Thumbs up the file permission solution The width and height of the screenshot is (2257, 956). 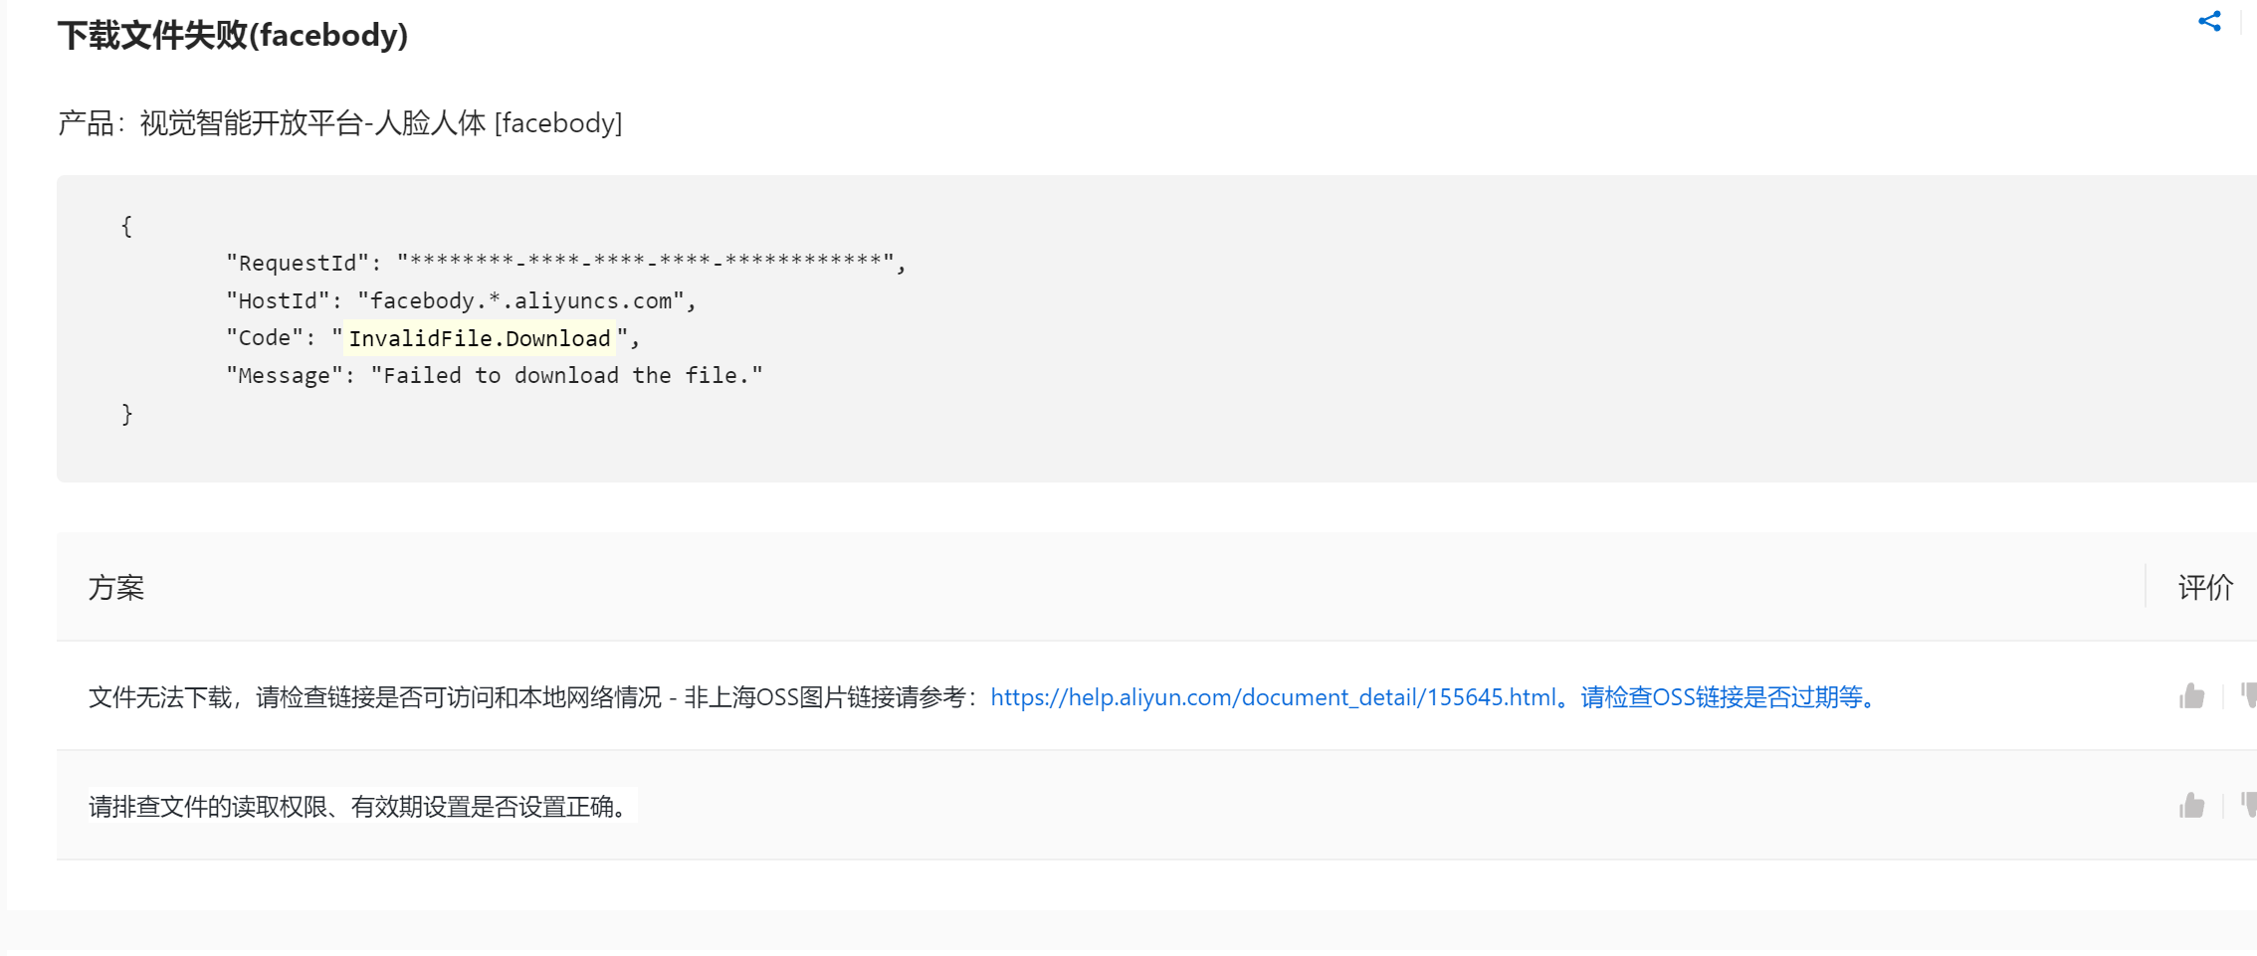click(2191, 806)
